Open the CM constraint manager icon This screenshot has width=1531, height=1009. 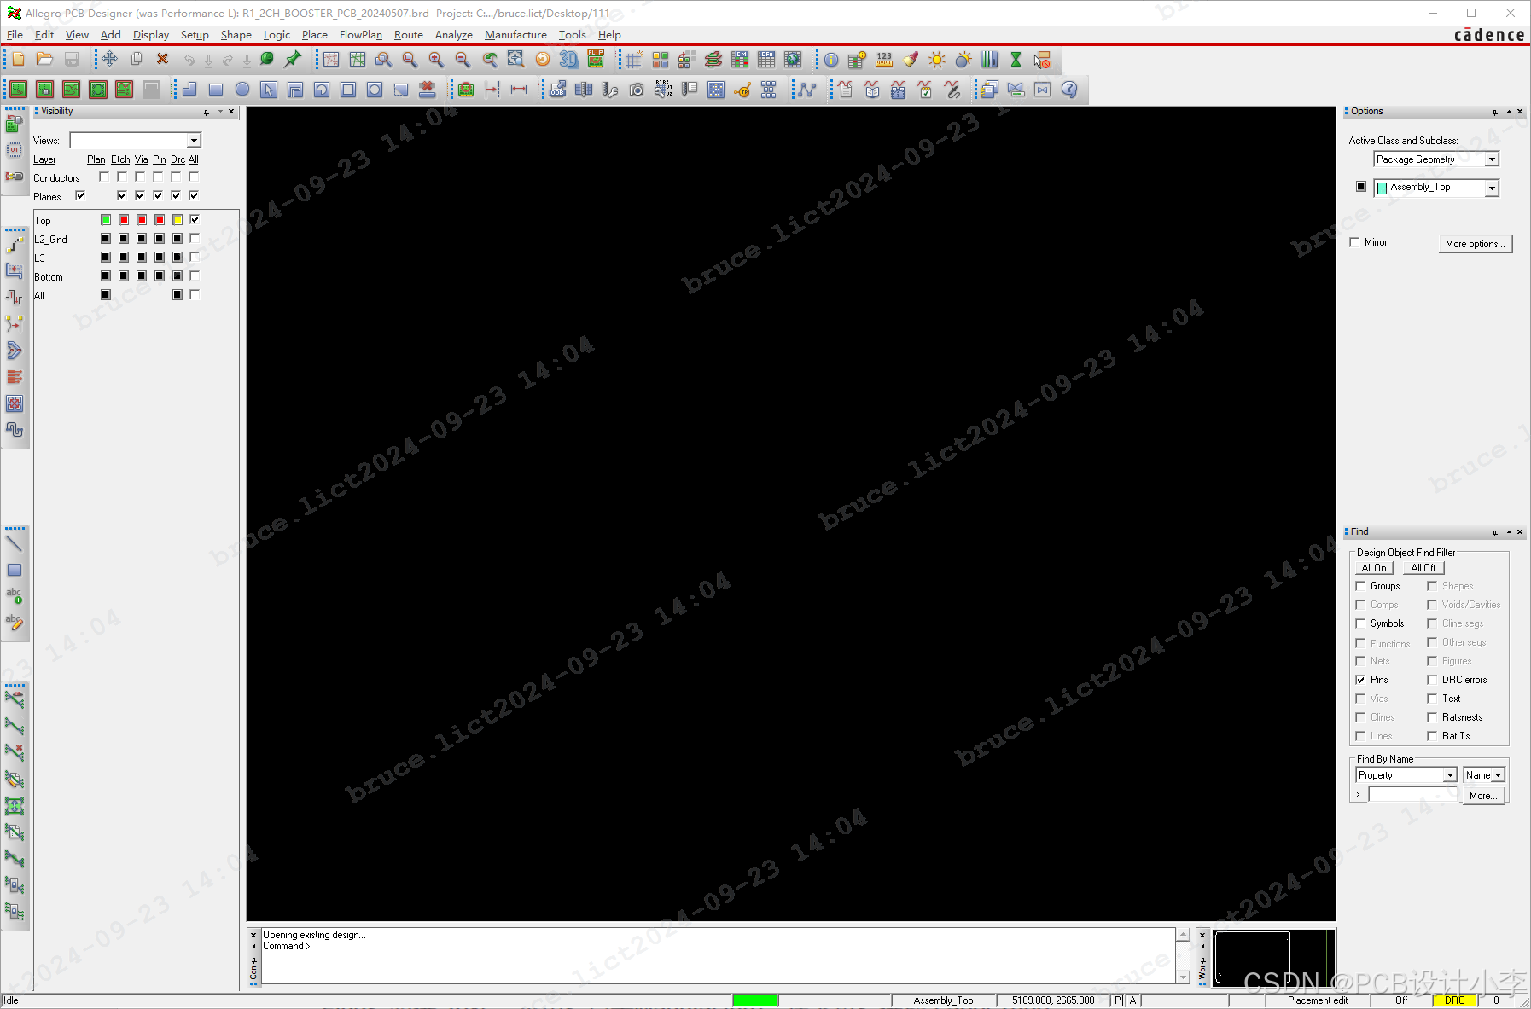[x=740, y=59]
